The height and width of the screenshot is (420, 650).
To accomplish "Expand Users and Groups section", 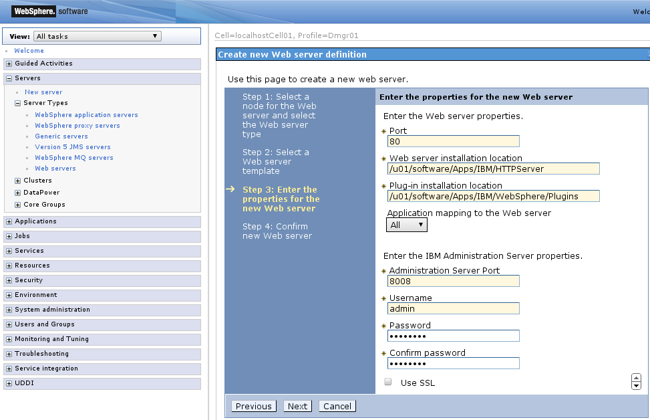I will [x=9, y=324].
